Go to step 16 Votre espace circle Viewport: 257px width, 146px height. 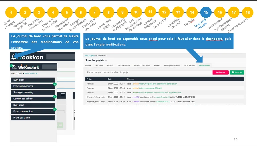(x=220, y=12)
